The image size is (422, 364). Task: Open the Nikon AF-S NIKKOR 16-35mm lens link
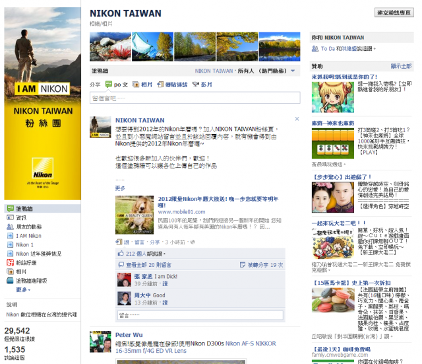click(x=196, y=347)
